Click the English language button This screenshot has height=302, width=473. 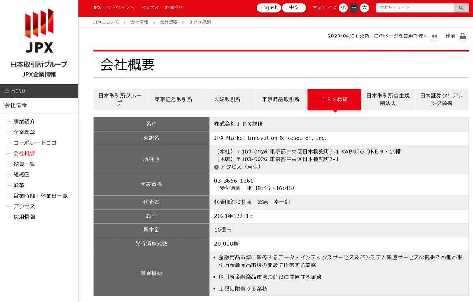pyautogui.click(x=269, y=7)
